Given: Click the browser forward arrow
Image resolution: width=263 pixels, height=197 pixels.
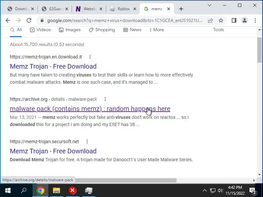Looking at the screenshot, I should [x=18, y=20].
